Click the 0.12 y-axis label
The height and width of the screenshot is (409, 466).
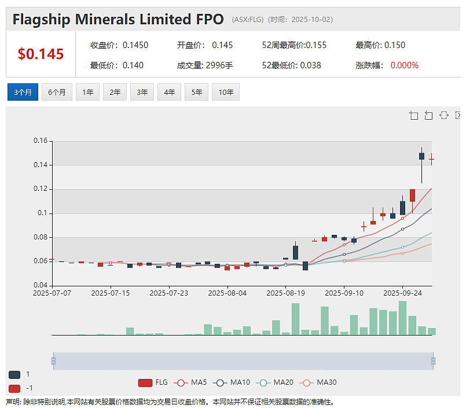point(41,189)
